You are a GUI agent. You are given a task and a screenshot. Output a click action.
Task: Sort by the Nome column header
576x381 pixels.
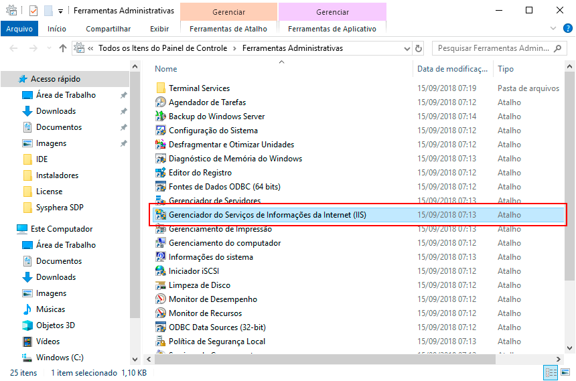pyautogui.click(x=165, y=69)
